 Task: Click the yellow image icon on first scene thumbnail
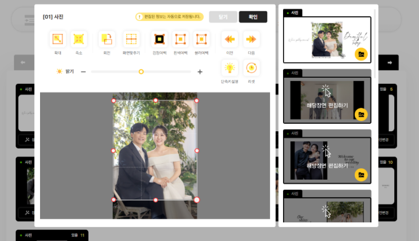coord(361,54)
